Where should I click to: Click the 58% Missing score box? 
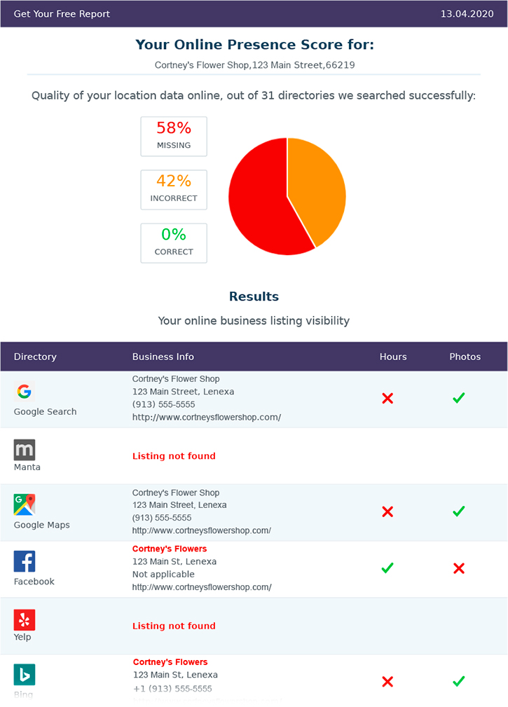(174, 136)
